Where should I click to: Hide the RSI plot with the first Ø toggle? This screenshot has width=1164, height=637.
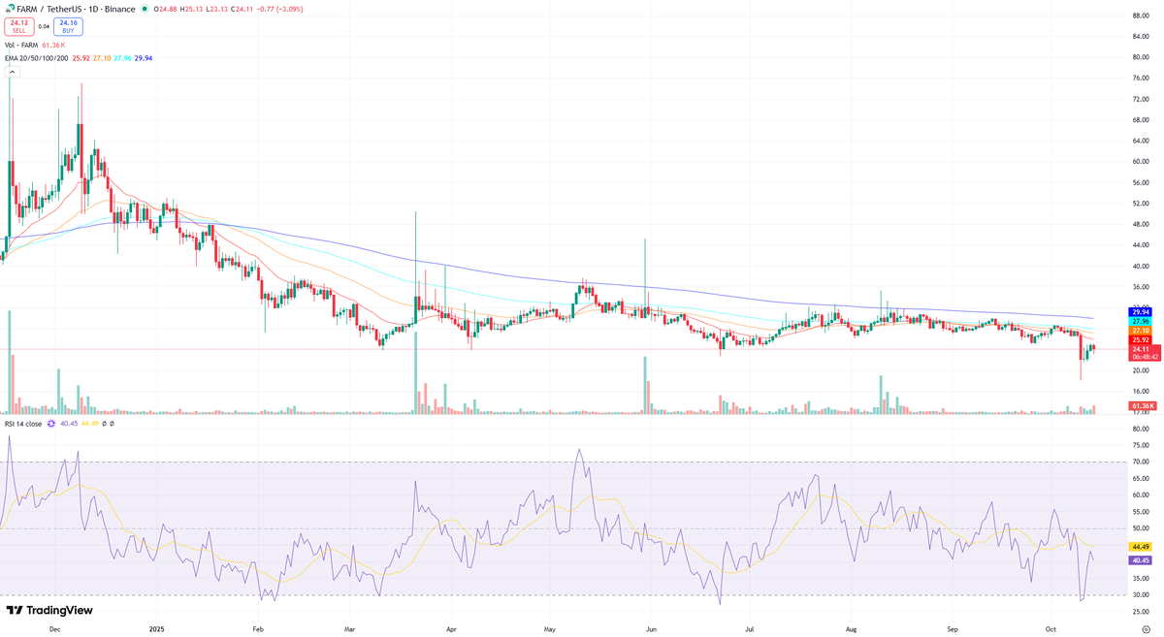coord(105,424)
